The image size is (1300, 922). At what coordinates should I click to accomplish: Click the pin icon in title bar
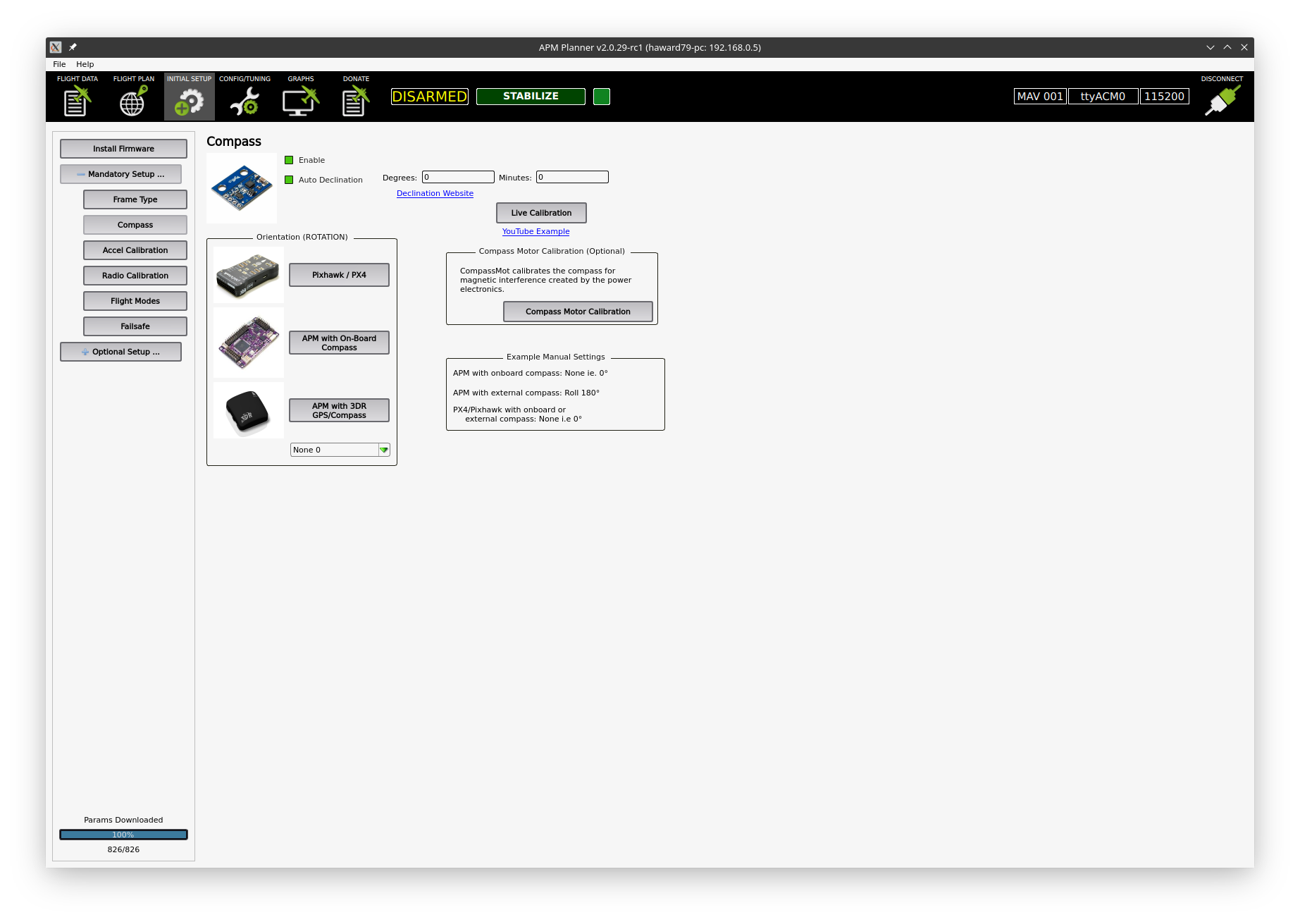pyautogui.click(x=73, y=47)
